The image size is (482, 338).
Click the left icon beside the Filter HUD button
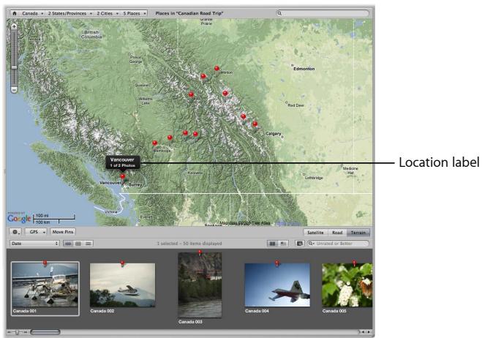click(x=272, y=244)
